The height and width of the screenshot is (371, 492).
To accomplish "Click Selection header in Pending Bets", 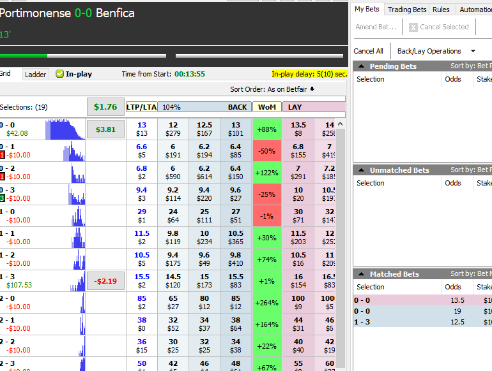I will [371, 79].
